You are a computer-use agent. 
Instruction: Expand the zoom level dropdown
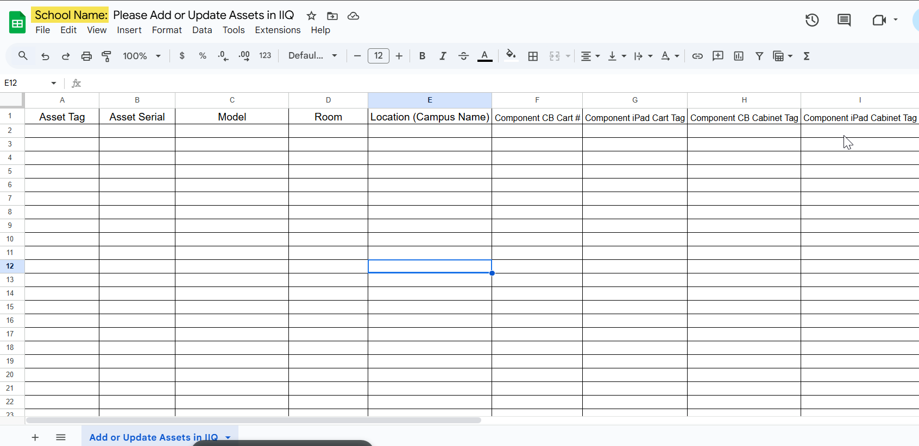point(142,56)
